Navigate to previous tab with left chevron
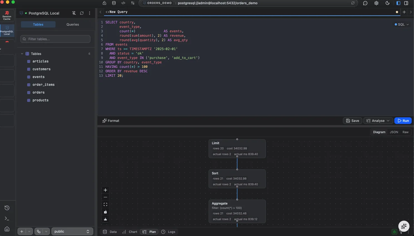 pos(100,12)
